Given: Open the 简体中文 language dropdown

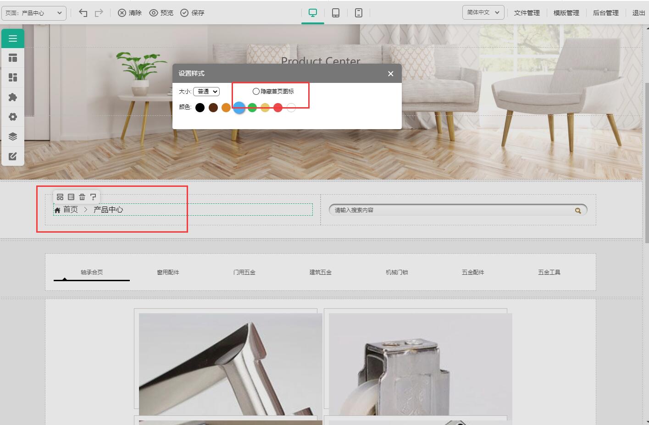Looking at the screenshot, I should [x=483, y=12].
